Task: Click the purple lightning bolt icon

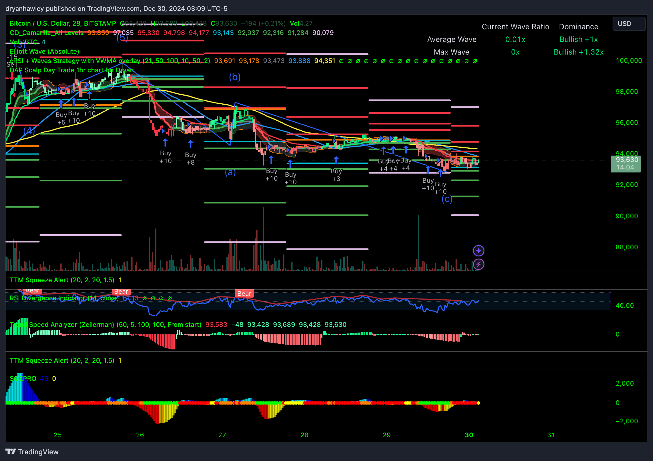Action: [x=479, y=264]
